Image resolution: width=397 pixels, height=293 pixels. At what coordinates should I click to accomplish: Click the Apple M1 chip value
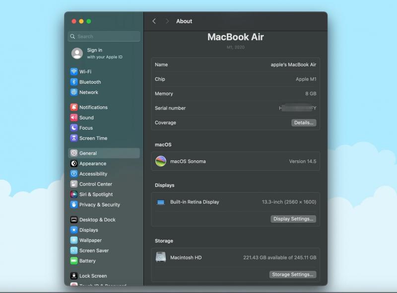coord(306,79)
